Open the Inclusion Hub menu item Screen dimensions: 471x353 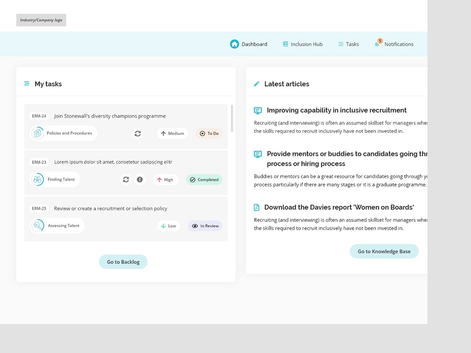coord(303,44)
